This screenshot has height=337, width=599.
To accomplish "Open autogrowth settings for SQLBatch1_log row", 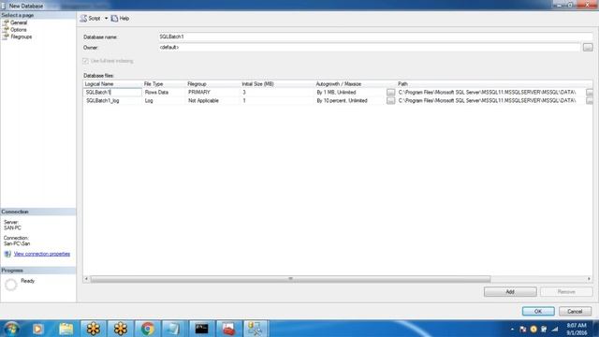I will coord(390,100).
